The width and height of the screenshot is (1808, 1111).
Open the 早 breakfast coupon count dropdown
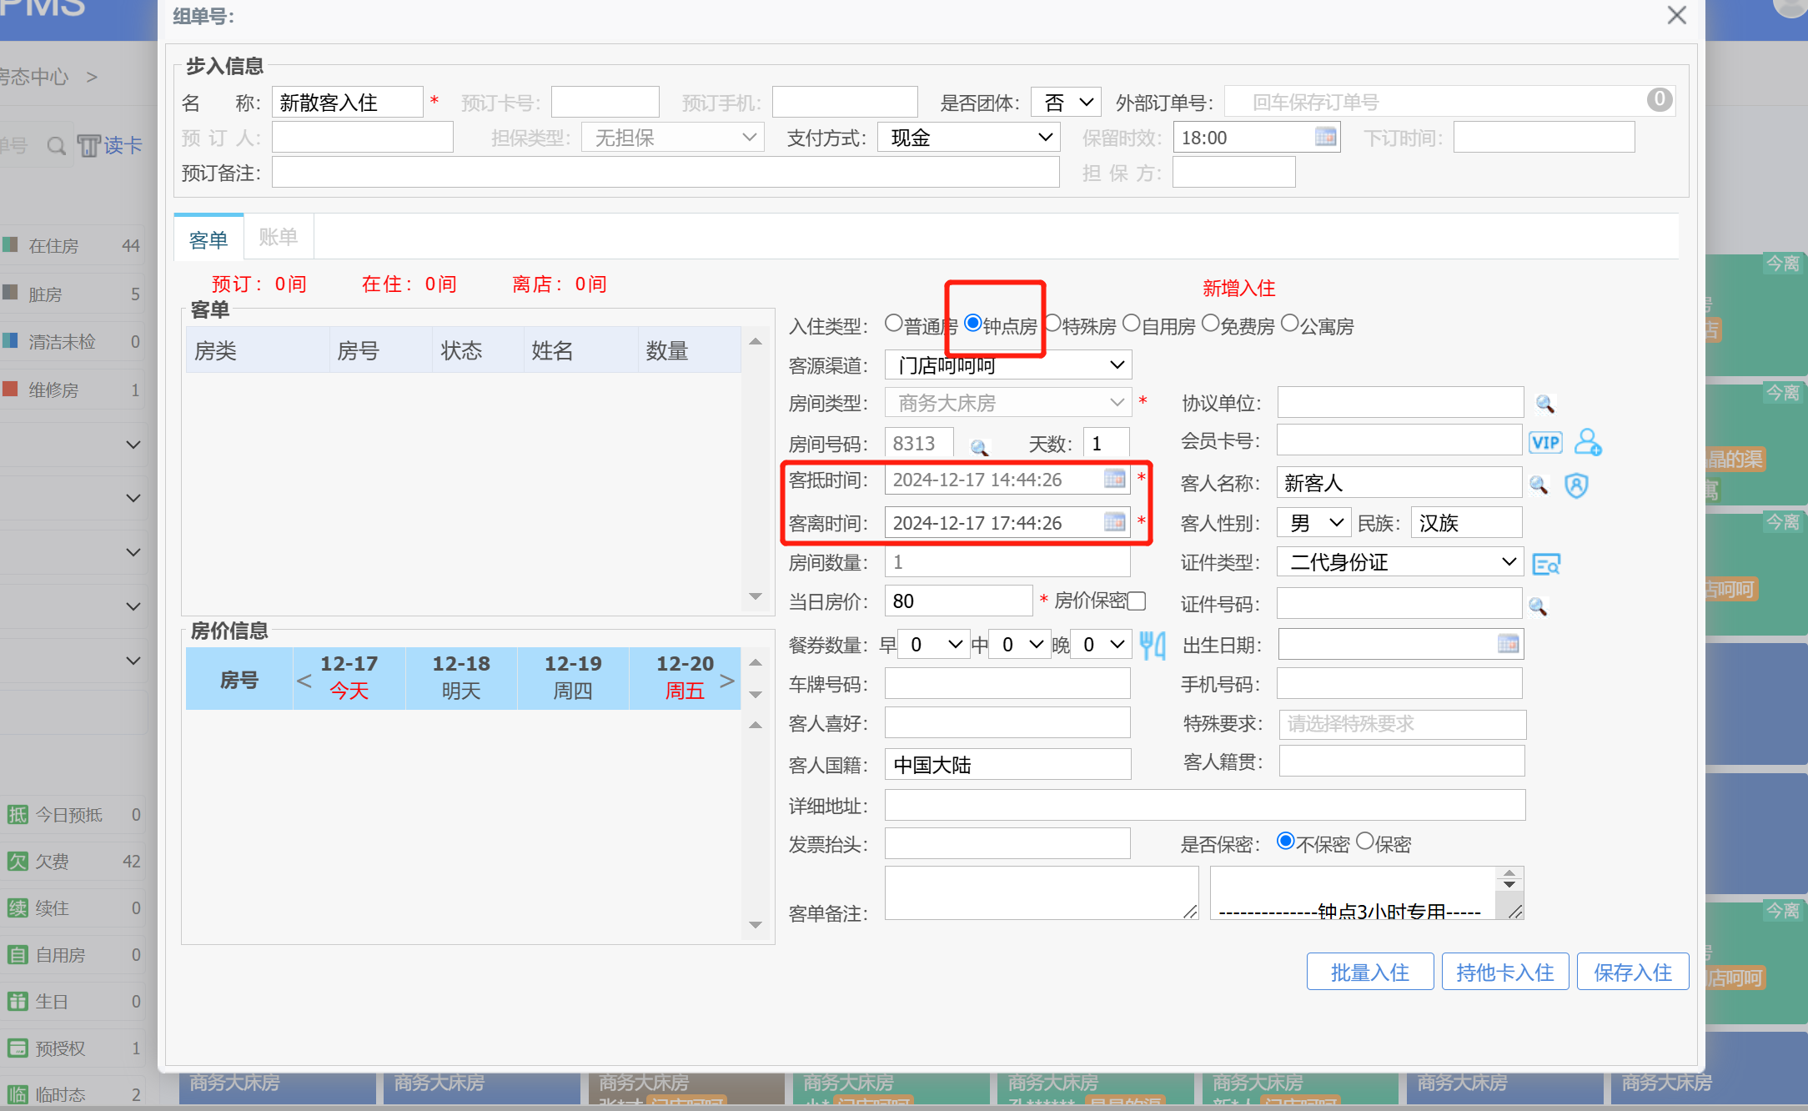pyautogui.click(x=934, y=645)
